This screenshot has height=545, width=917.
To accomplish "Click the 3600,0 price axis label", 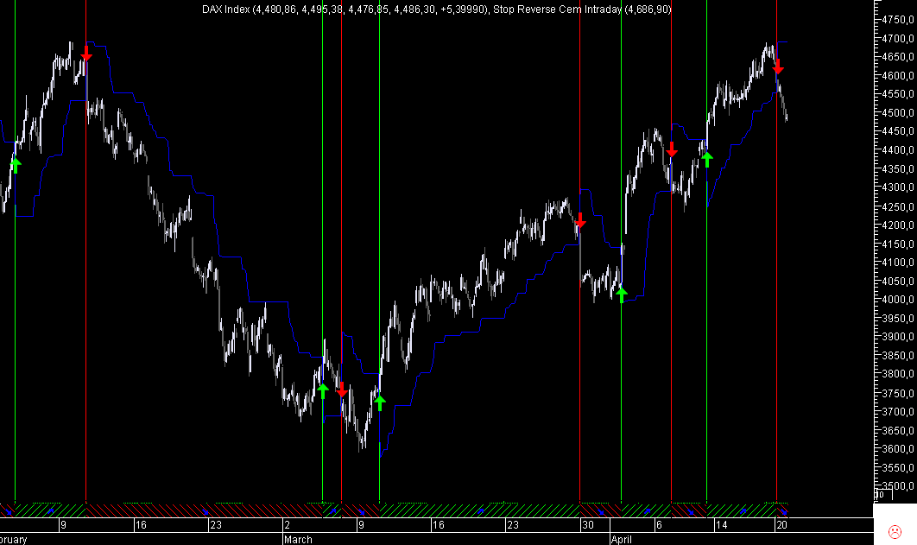I will [x=898, y=449].
